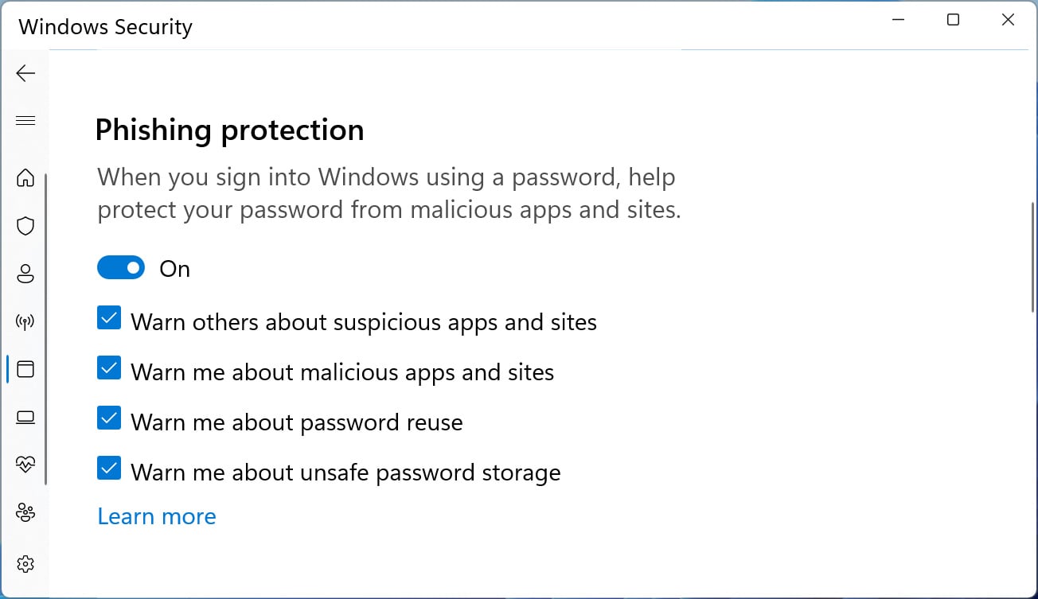Click the back arrow icon

25,74
